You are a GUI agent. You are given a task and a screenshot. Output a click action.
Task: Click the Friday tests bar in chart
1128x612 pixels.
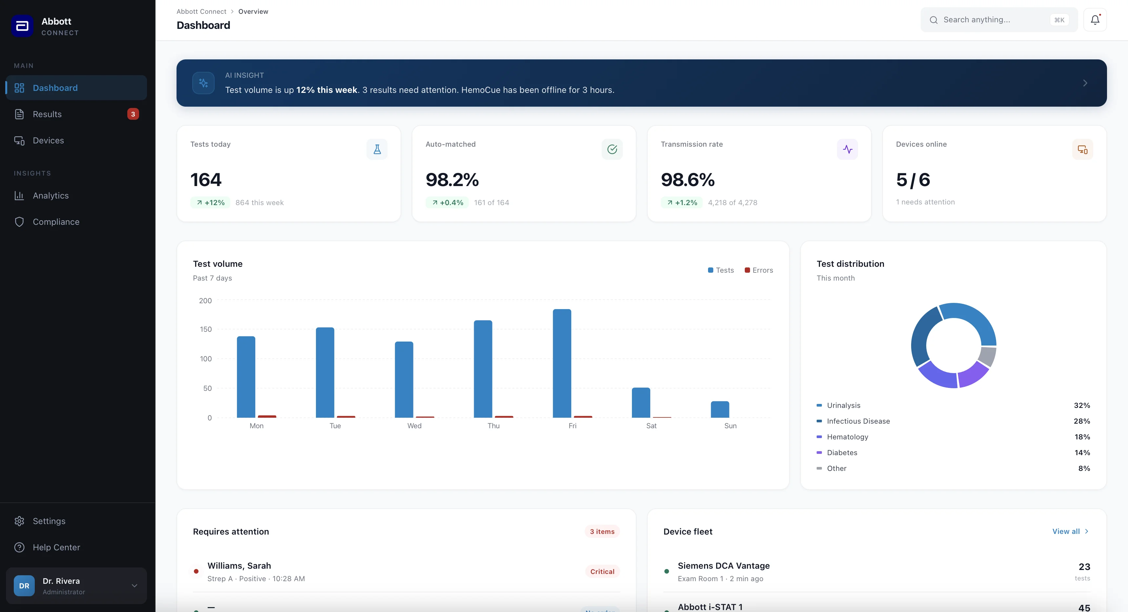[562, 364]
